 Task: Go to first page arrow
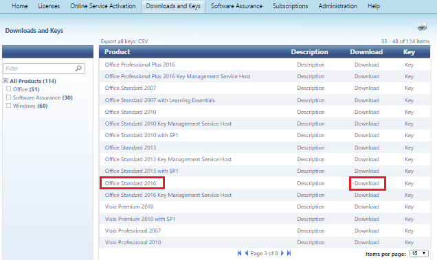point(239,253)
